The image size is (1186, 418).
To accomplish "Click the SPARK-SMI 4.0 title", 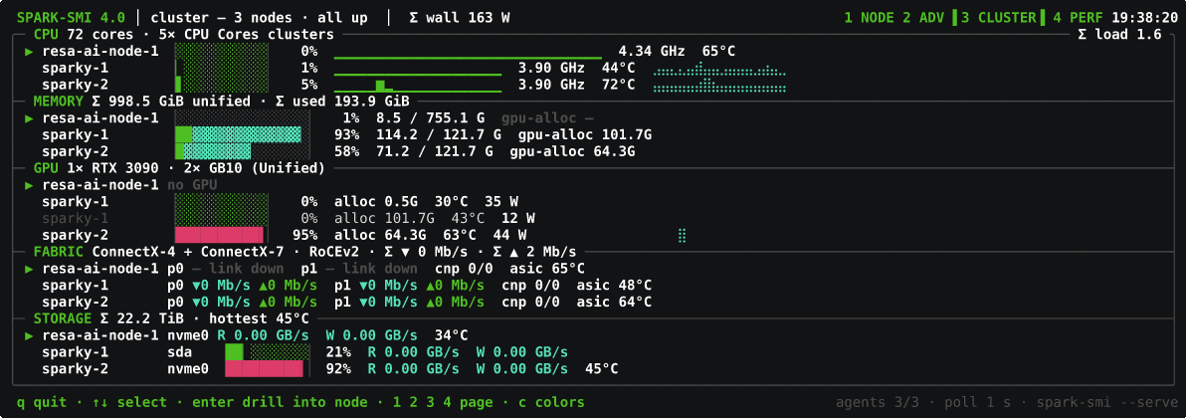I will (x=72, y=17).
